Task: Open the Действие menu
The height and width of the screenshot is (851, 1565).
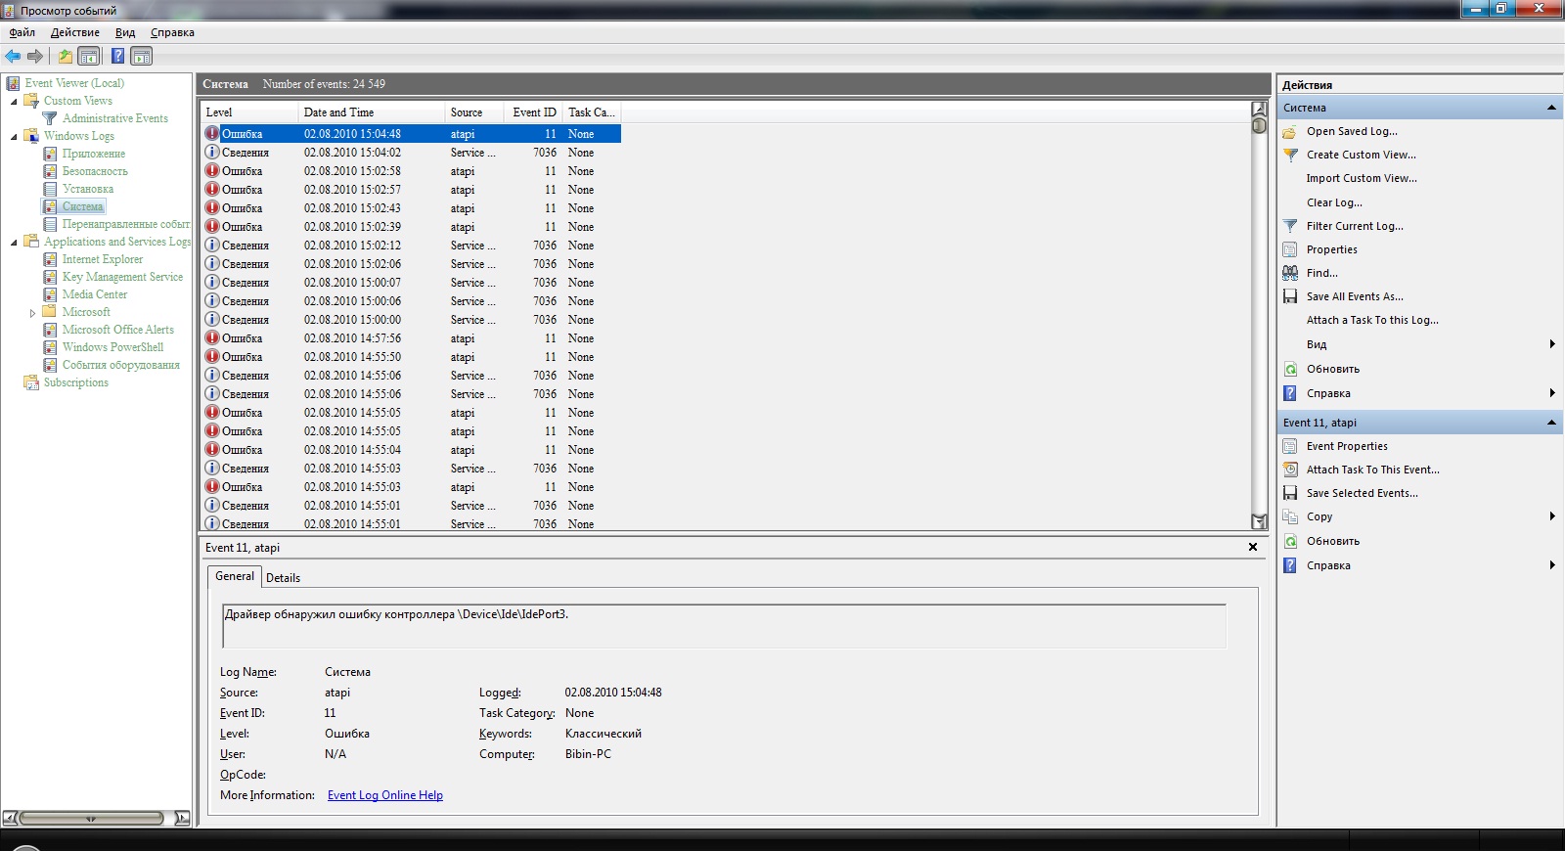Action: [74, 32]
